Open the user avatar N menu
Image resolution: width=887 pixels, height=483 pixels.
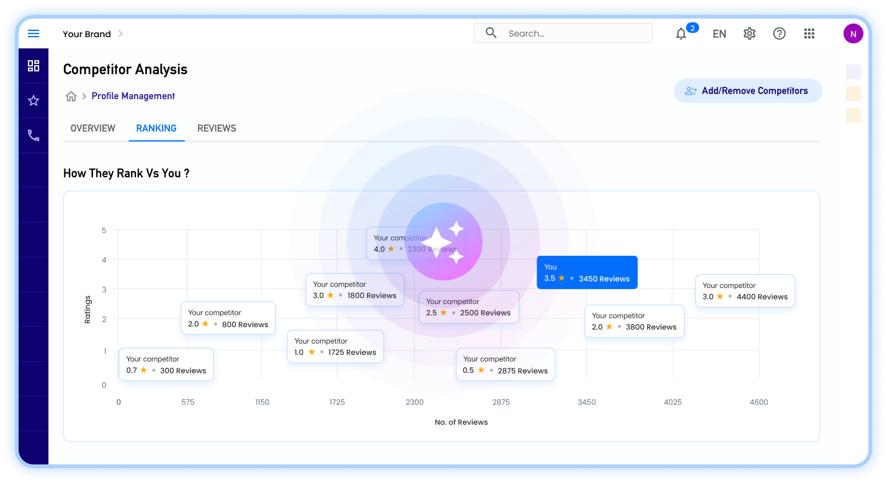854,33
